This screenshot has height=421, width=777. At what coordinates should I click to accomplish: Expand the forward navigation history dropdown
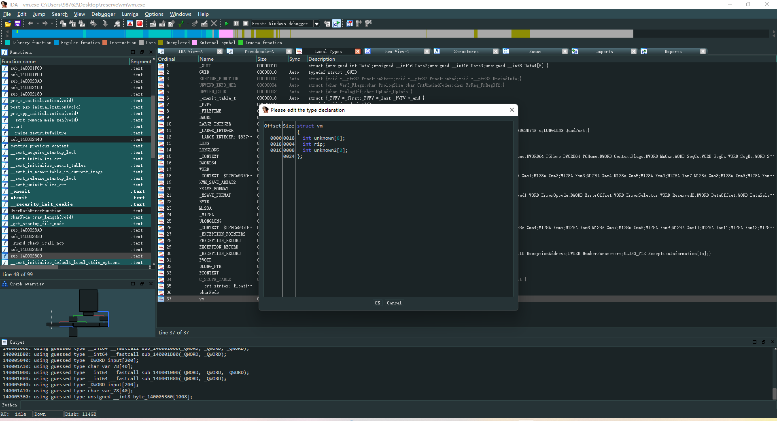point(52,24)
